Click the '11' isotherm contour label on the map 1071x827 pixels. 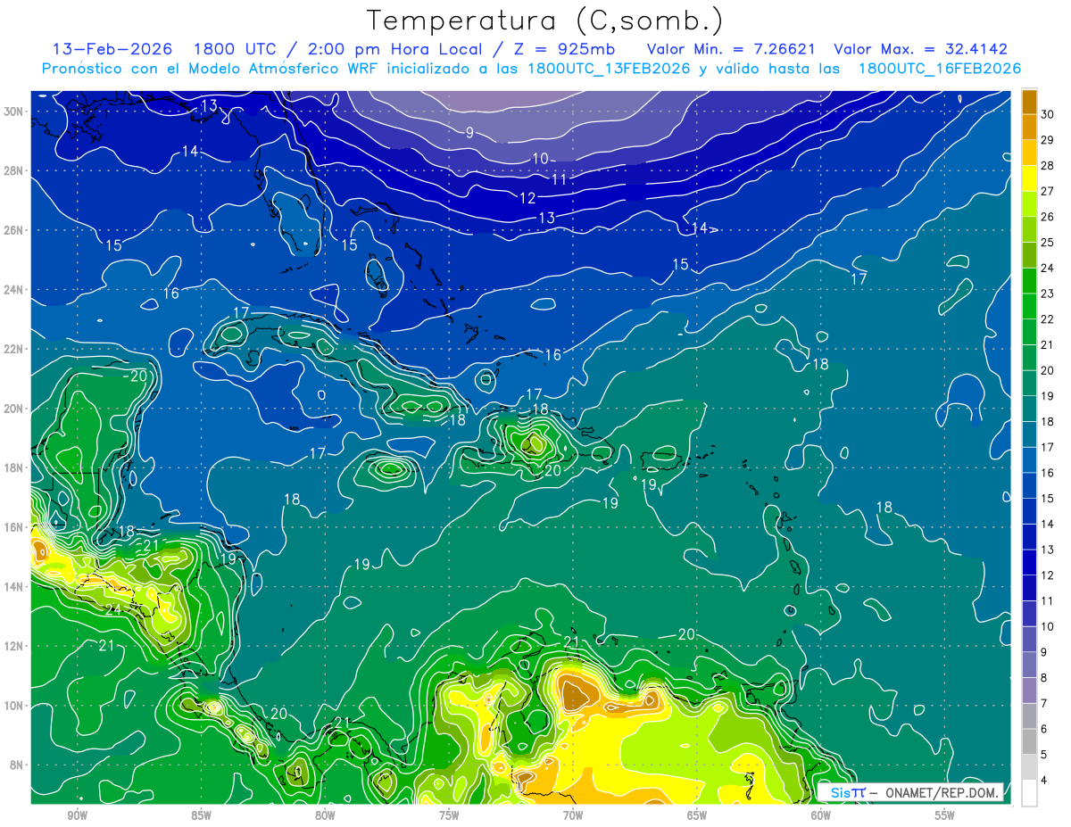click(x=560, y=179)
